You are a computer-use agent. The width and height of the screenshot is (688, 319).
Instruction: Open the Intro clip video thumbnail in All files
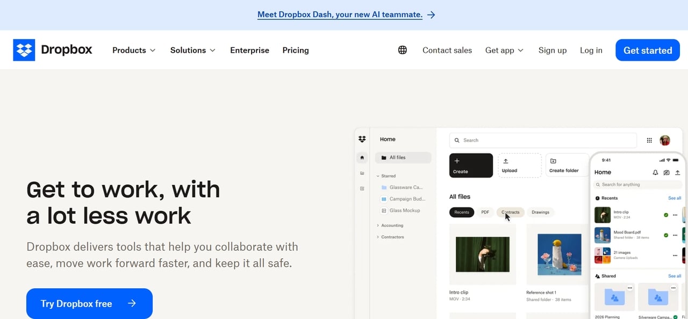483,254
